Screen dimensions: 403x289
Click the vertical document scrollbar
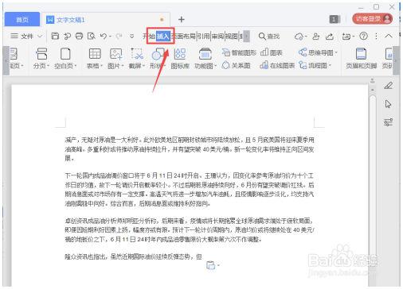[x=373, y=175]
